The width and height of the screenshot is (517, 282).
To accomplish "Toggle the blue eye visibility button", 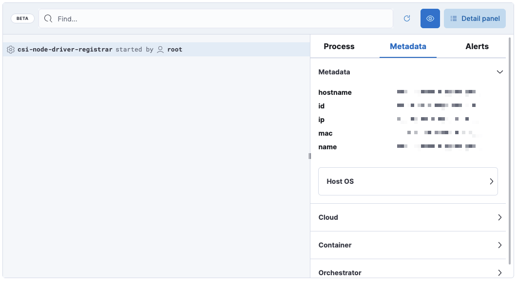I will coord(430,18).
